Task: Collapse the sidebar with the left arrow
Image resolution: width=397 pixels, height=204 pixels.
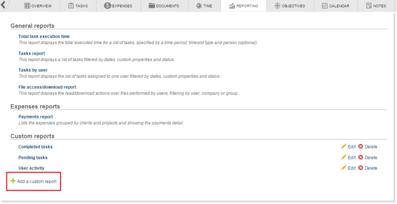Action: point(3,6)
